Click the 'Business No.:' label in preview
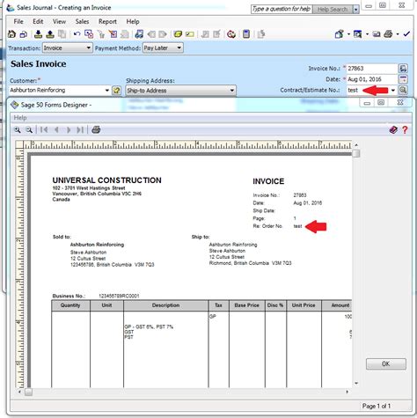Image resolution: width=417 pixels, height=418 pixels. 69,296
